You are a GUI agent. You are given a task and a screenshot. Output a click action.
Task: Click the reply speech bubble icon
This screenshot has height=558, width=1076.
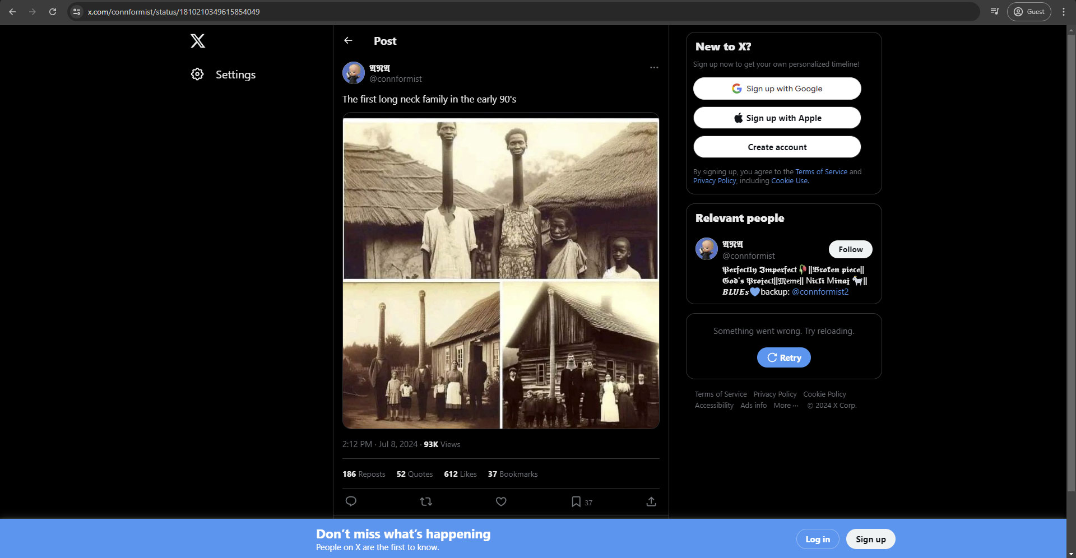(x=351, y=501)
